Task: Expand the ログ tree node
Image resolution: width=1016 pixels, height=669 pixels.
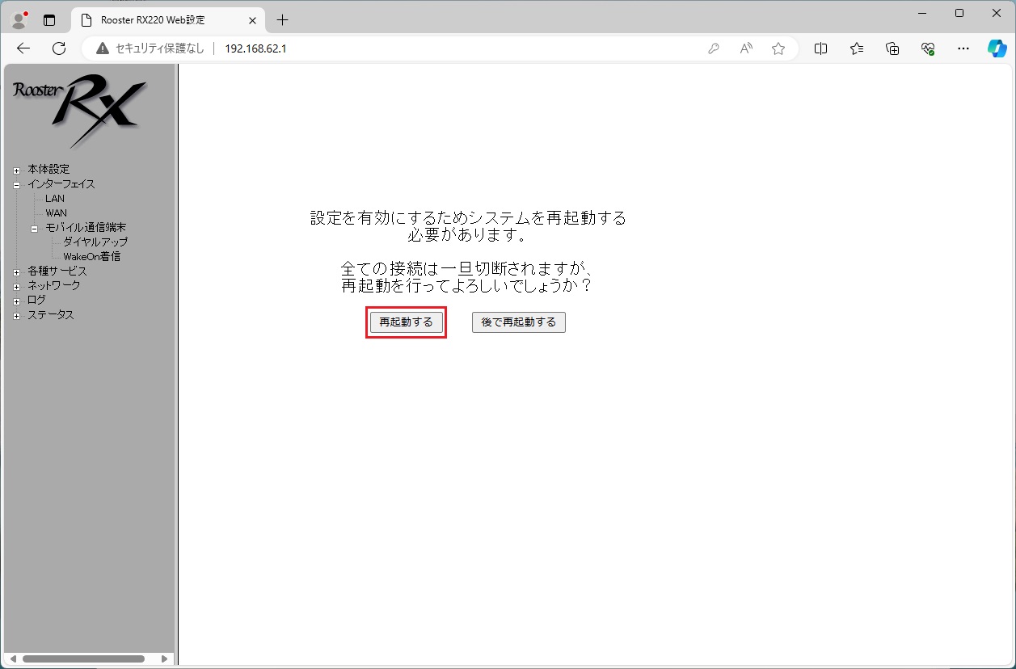Action: coord(16,301)
